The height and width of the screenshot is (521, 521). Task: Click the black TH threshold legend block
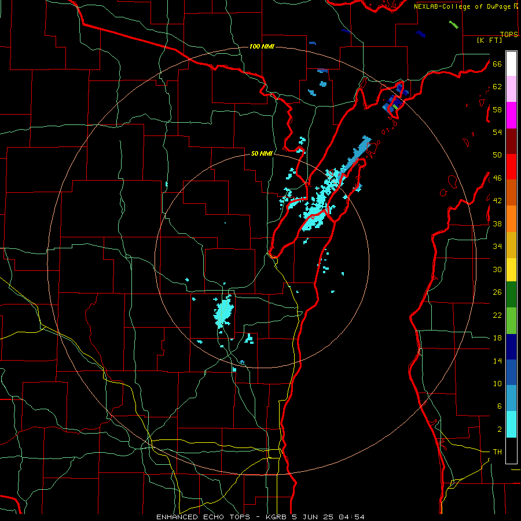click(x=511, y=450)
